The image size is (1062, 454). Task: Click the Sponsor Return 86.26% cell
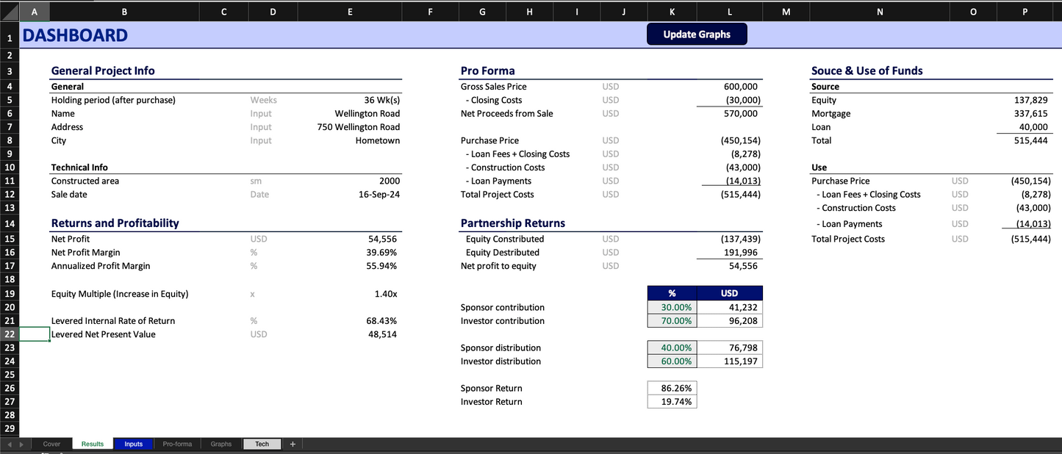(x=672, y=388)
